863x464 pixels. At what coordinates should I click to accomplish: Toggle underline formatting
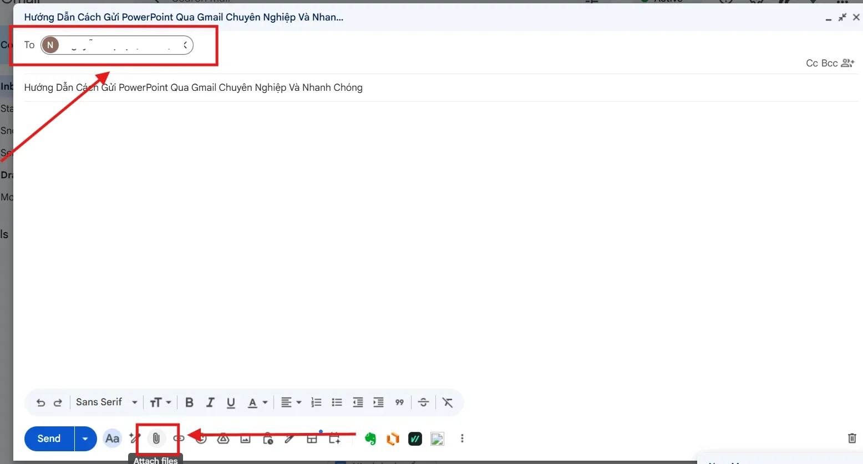click(x=231, y=403)
